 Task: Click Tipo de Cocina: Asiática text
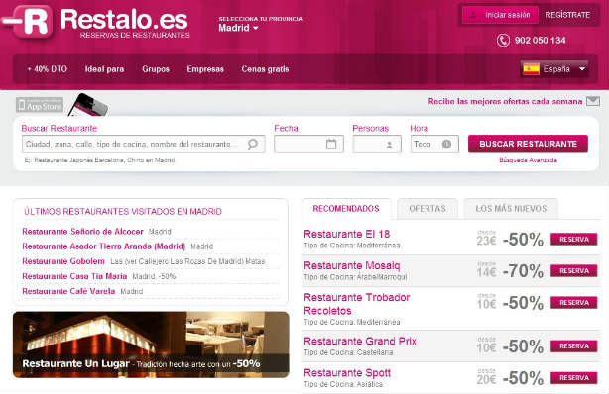(x=343, y=384)
